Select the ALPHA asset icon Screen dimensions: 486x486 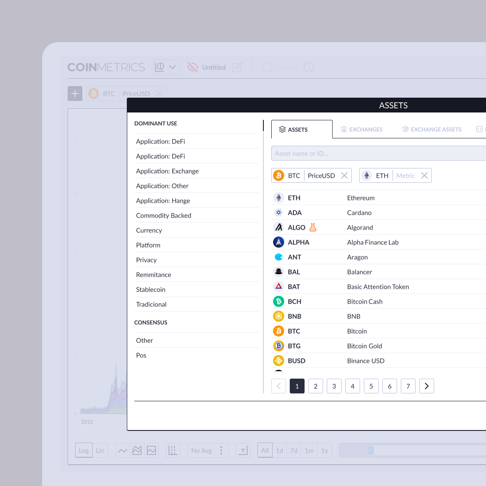point(279,242)
